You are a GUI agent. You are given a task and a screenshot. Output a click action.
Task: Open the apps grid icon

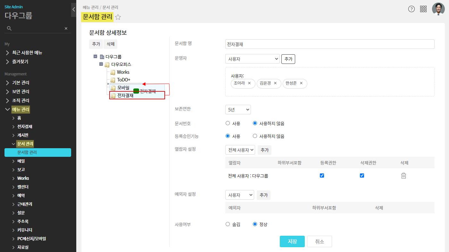[x=423, y=9]
